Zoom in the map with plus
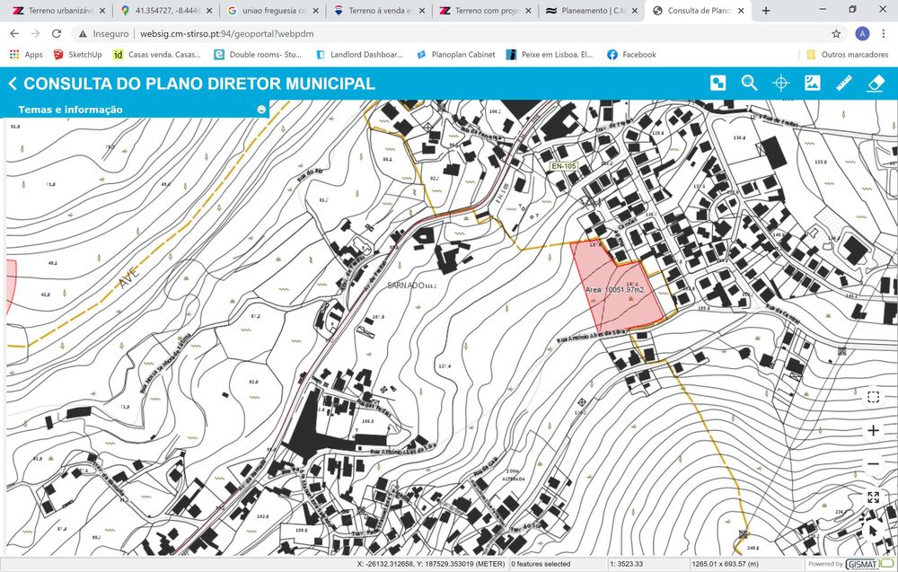 click(873, 430)
